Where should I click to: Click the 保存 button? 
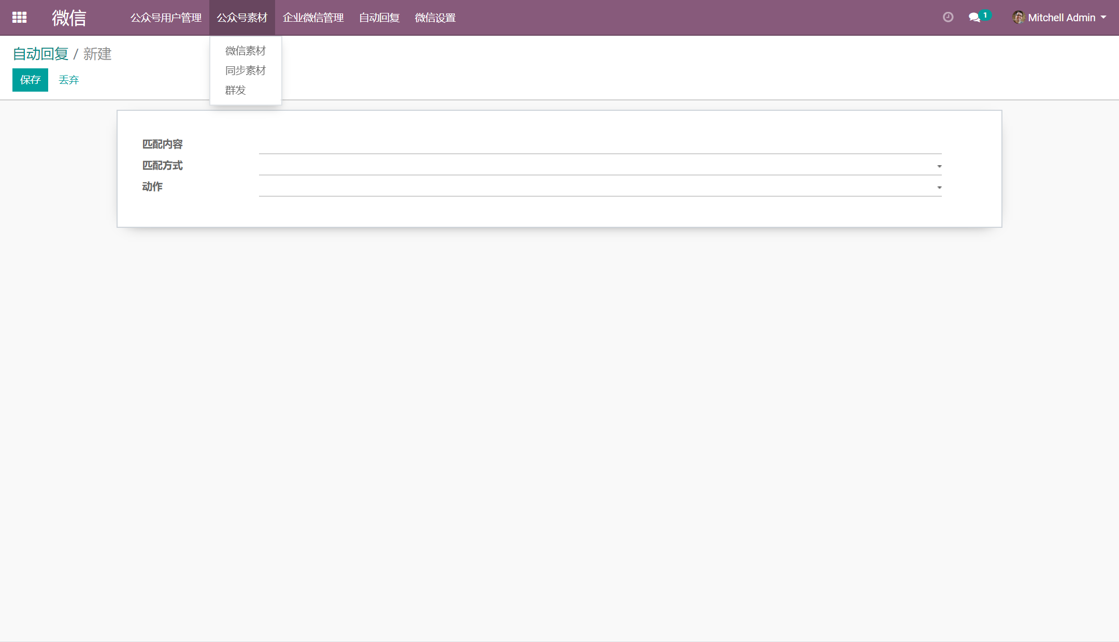28,80
